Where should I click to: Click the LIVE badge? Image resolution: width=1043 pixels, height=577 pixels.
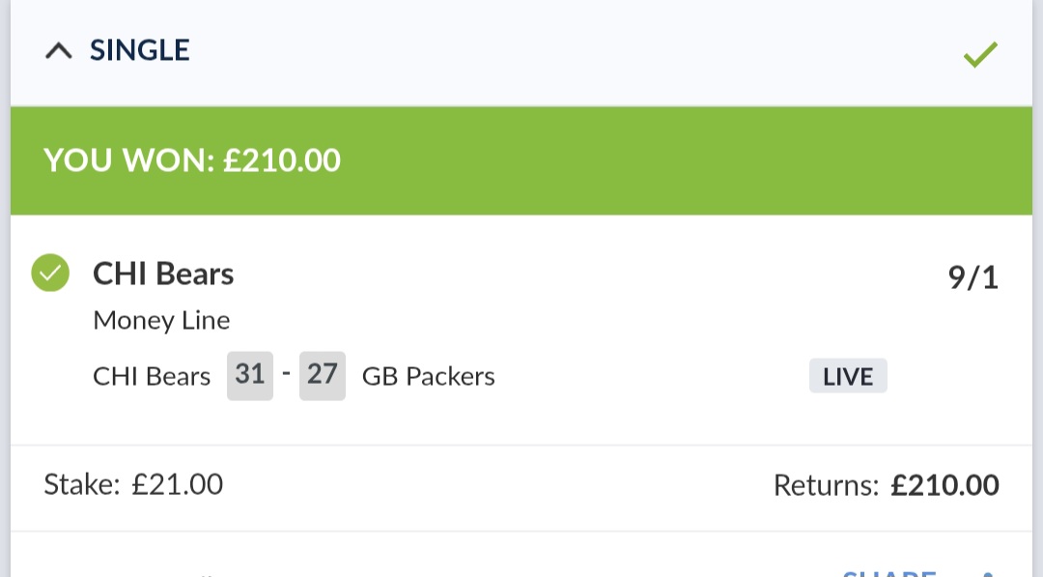tap(848, 377)
